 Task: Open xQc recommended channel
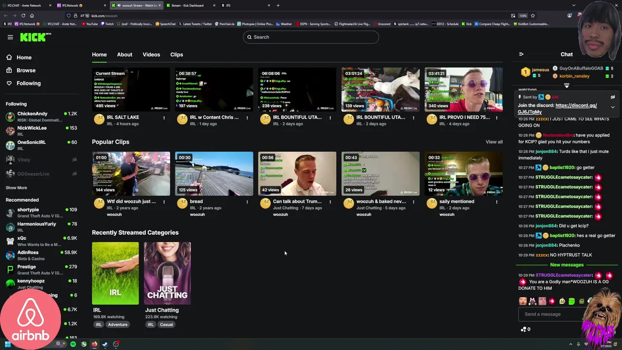pyautogui.click(x=41, y=241)
